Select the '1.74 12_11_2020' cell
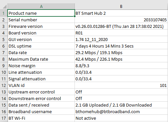 coord(121,39)
